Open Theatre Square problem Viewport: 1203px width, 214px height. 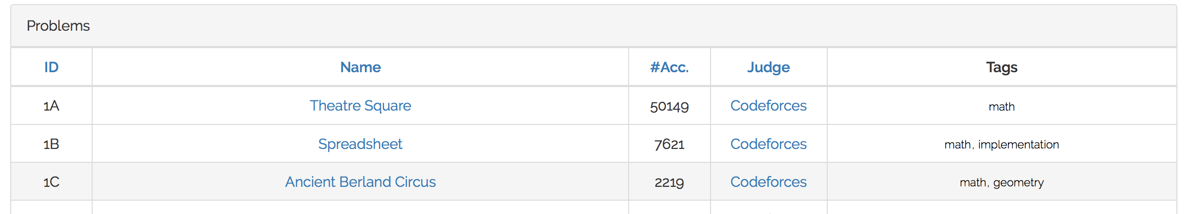point(360,105)
